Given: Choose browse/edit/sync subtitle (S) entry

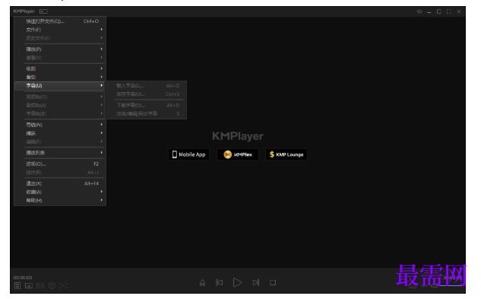Looking at the screenshot, I should [147, 113].
